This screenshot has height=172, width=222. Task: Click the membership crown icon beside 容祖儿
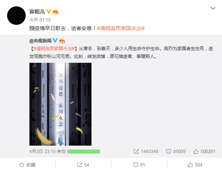pos(55,12)
